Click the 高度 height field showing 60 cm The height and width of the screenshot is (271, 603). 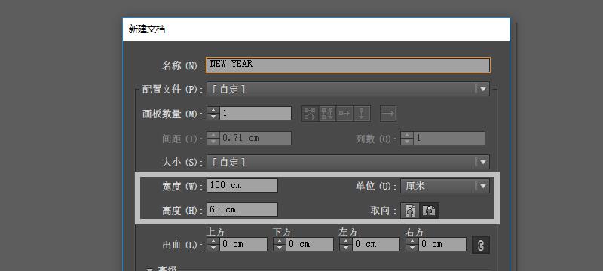[242, 209]
